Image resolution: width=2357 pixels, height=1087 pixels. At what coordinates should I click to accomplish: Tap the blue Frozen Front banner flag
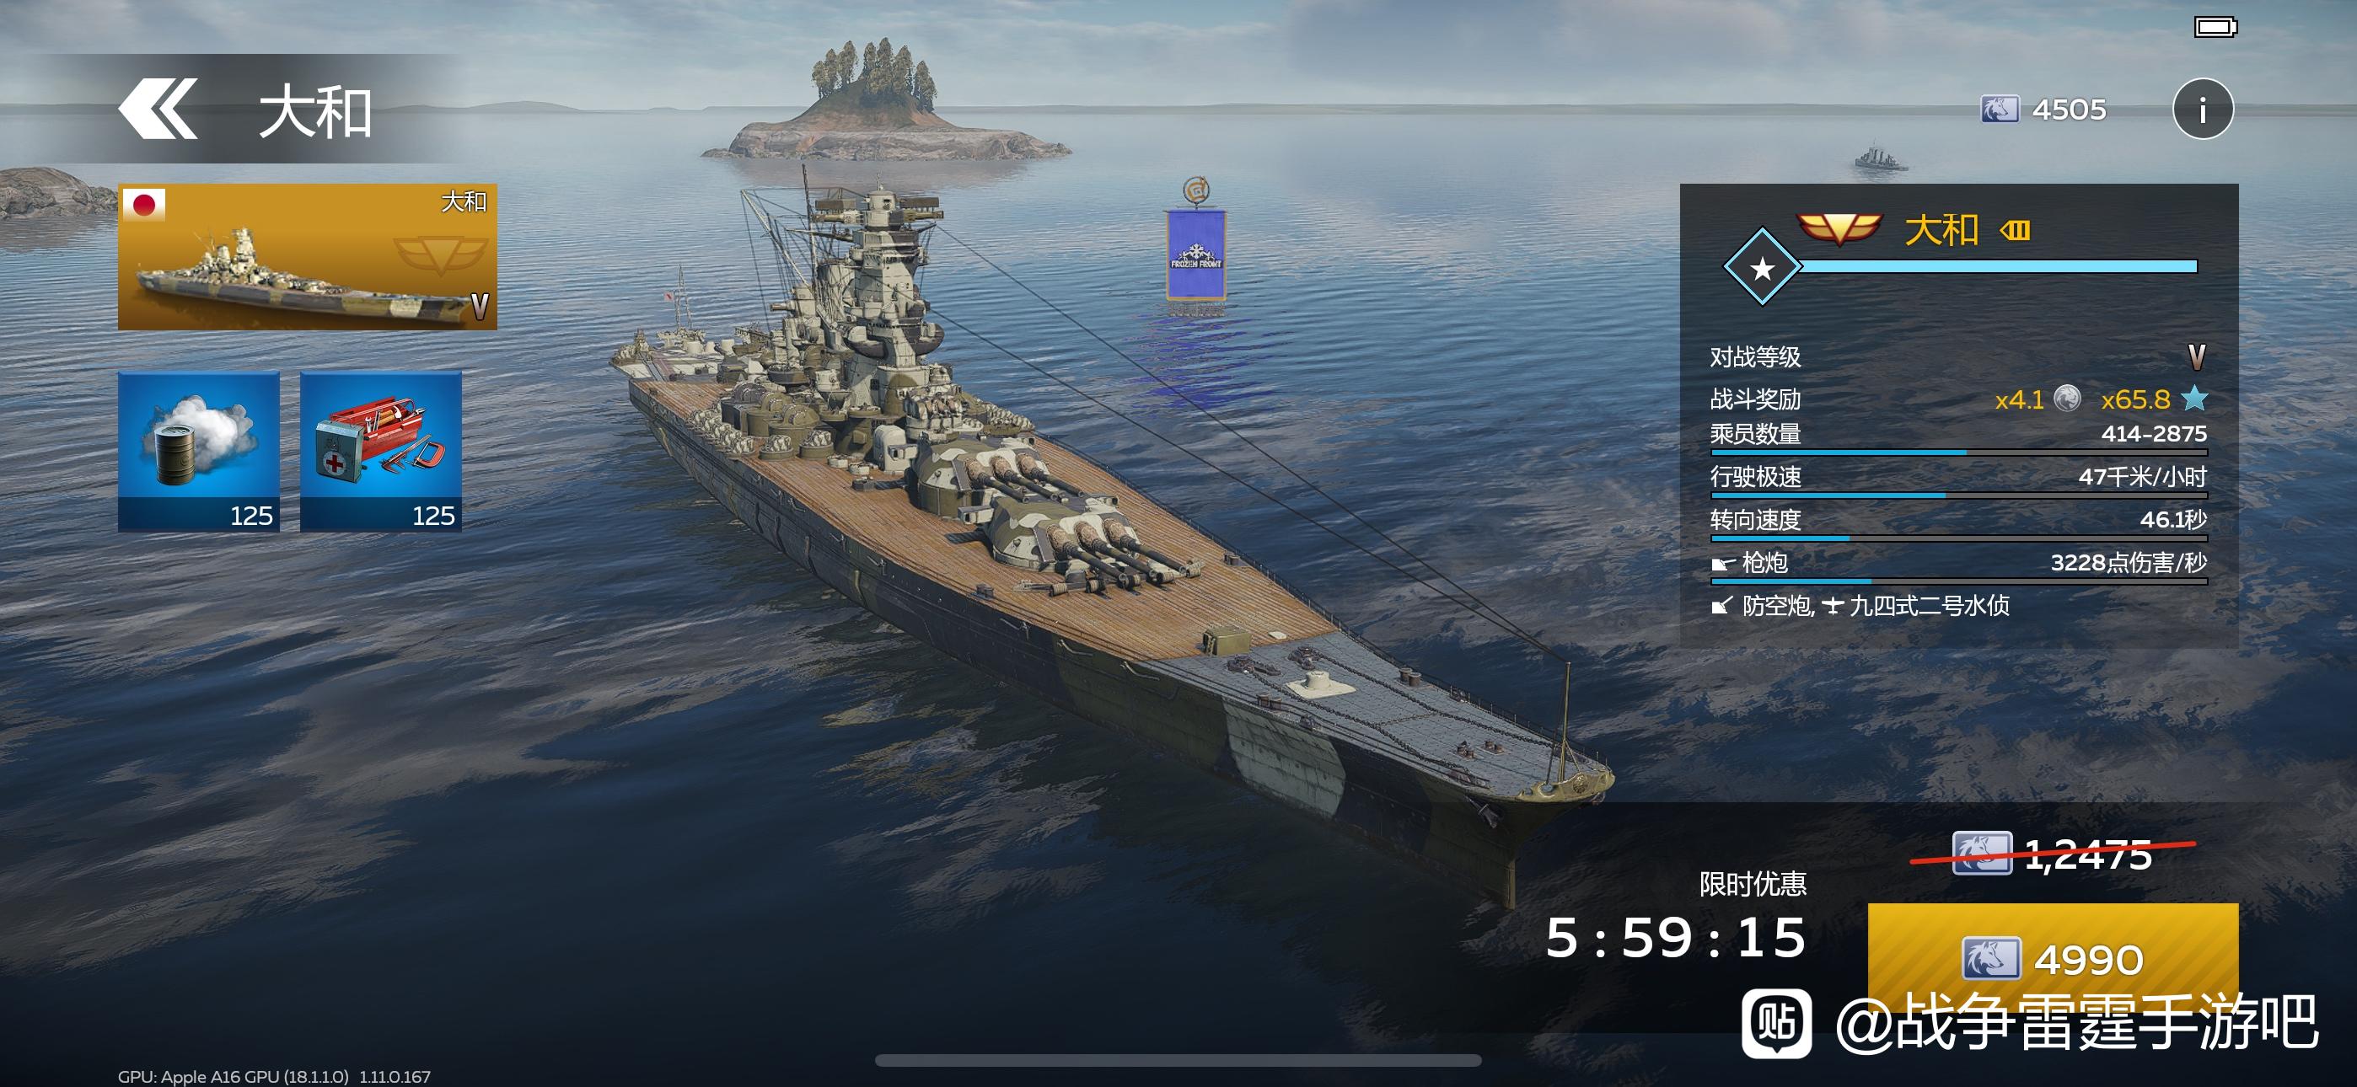pyautogui.click(x=1195, y=254)
